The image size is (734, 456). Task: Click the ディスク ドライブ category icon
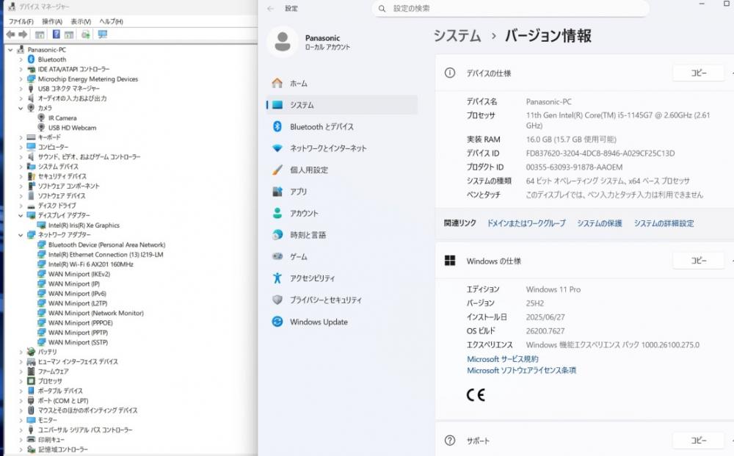click(x=31, y=206)
